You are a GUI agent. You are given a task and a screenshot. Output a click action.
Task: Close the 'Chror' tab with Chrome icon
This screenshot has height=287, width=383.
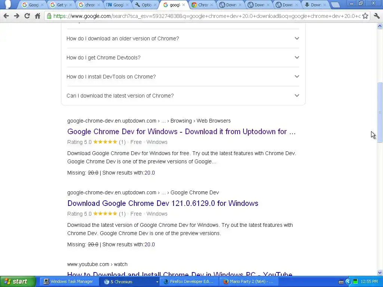212,5
